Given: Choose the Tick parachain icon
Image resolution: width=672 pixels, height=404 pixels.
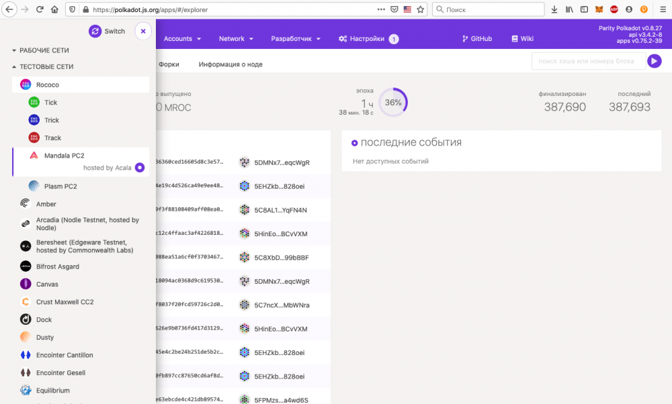Looking at the screenshot, I should (34, 102).
